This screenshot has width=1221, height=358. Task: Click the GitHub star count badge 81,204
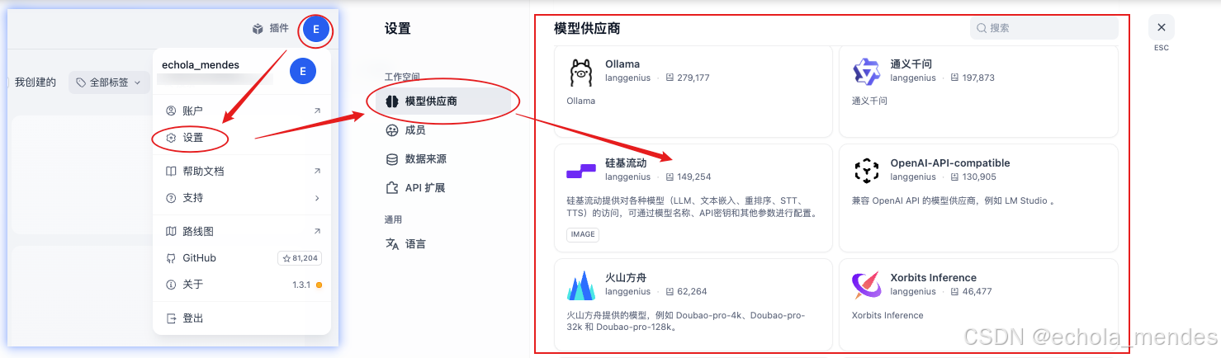pyautogui.click(x=300, y=258)
